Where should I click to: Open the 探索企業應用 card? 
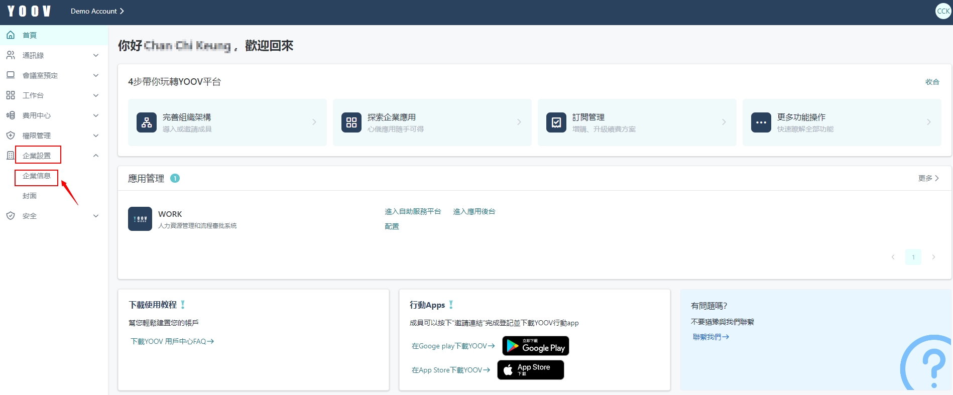(x=432, y=122)
